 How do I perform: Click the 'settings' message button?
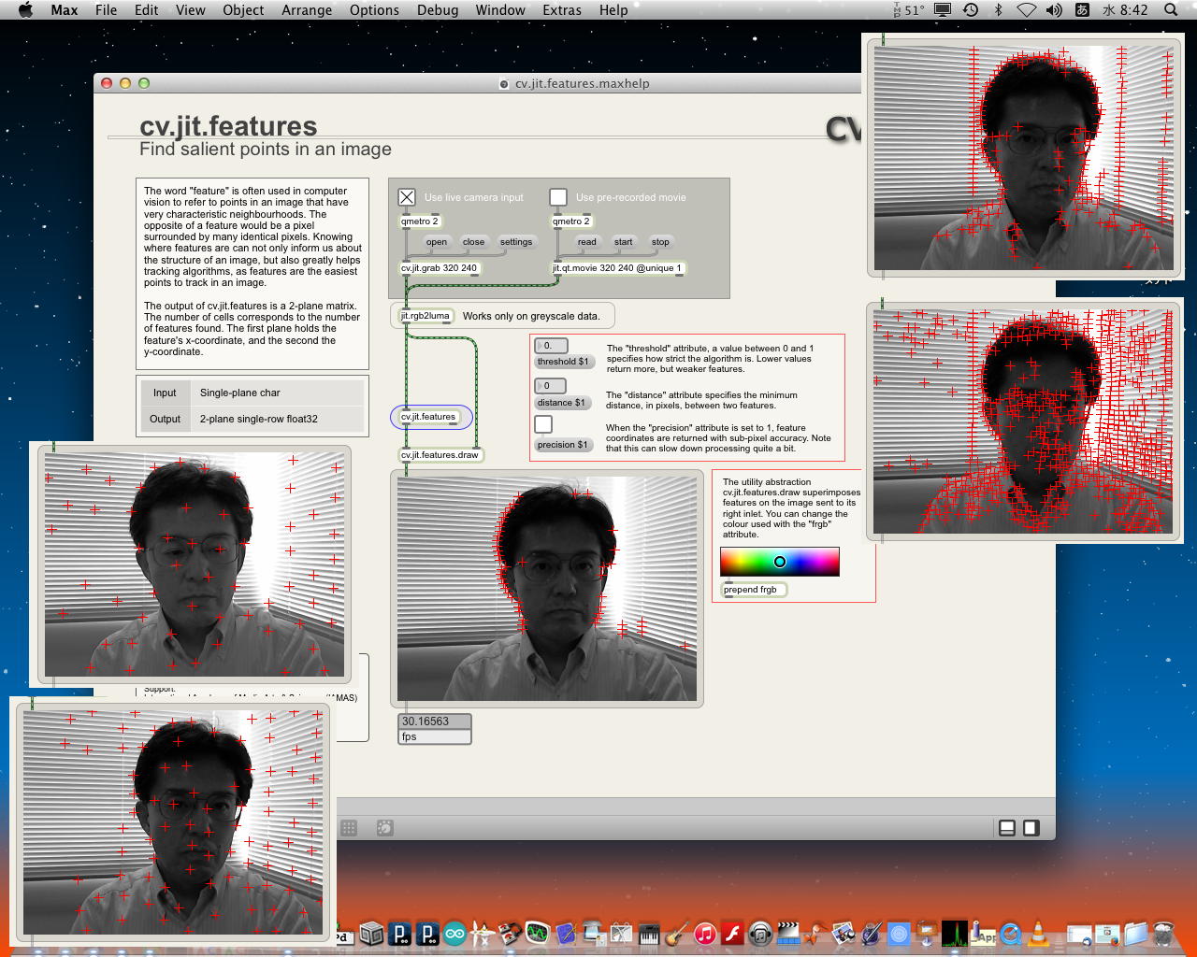tap(515, 242)
